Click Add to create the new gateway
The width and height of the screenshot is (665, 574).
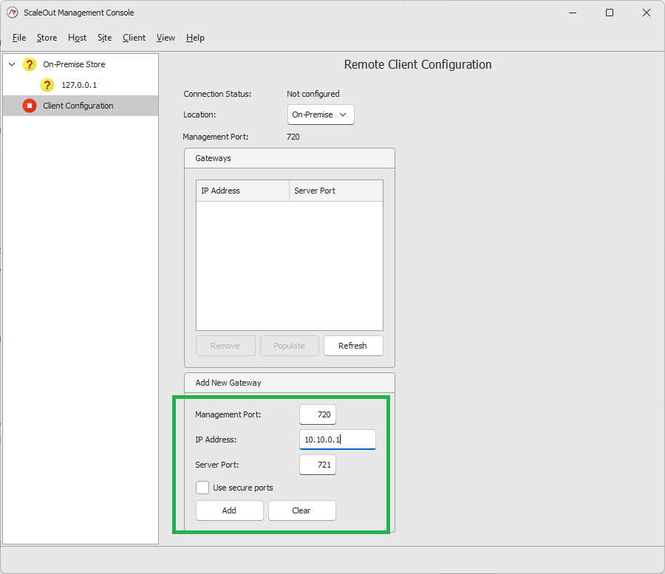click(x=229, y=510)
